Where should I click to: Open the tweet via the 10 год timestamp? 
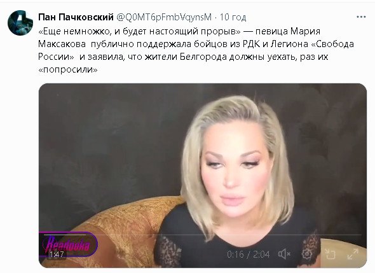[233, 17]
